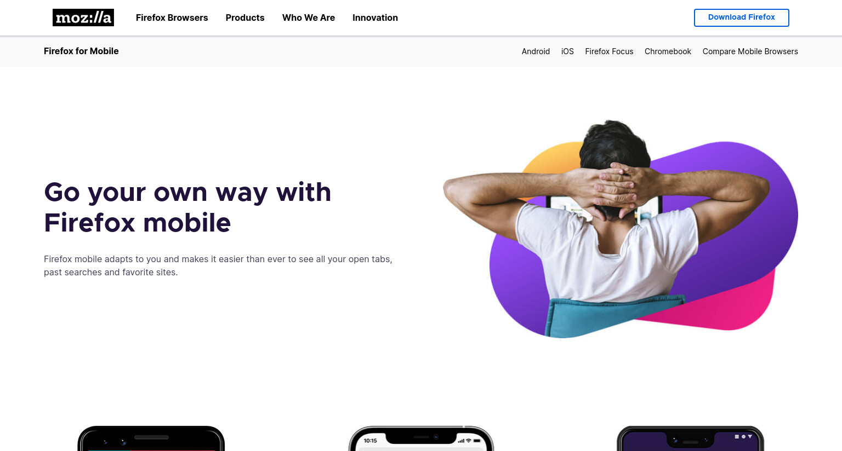Select the iOS sub-navigation link
The image size is (842, 451).
pos(567,51)
